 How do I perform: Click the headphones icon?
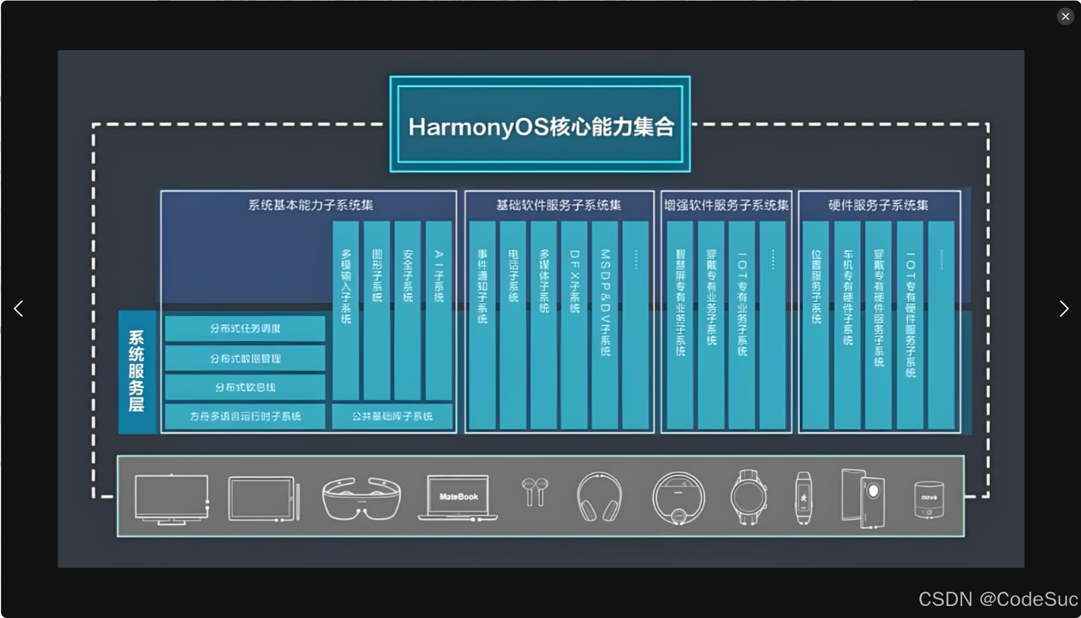(599, 497)
